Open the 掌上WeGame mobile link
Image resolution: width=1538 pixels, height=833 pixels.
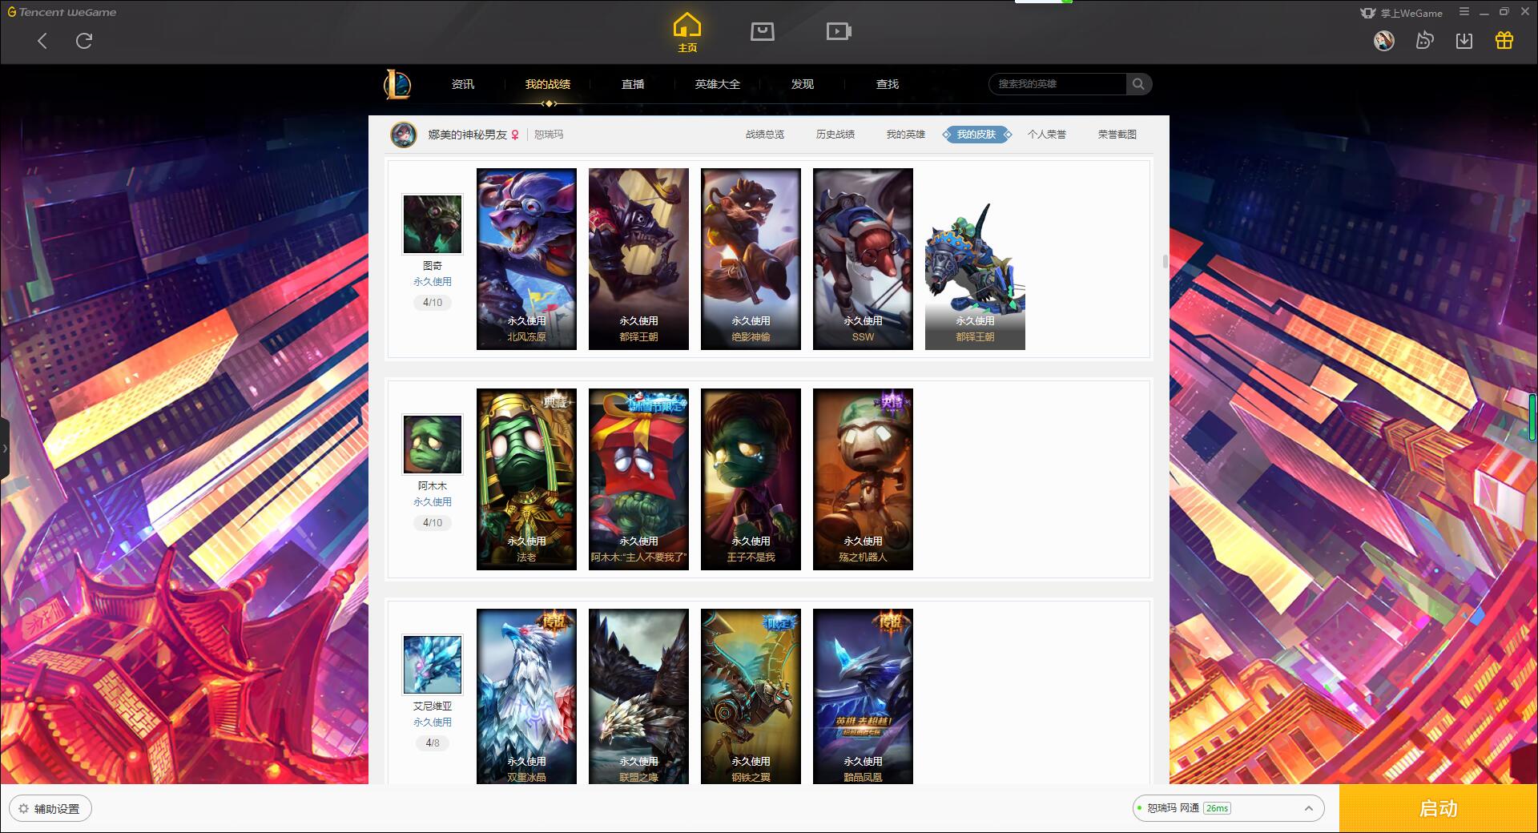1402,13
